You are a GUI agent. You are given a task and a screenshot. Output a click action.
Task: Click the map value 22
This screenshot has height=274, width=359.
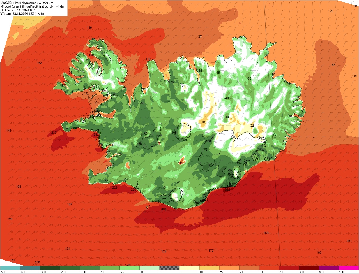pos(252,126)
